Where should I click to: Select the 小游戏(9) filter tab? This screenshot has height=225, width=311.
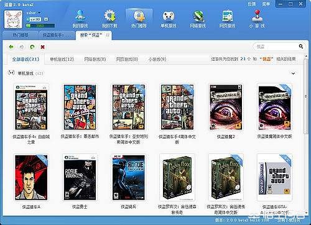pyautogui.click(x=157, y=59)
